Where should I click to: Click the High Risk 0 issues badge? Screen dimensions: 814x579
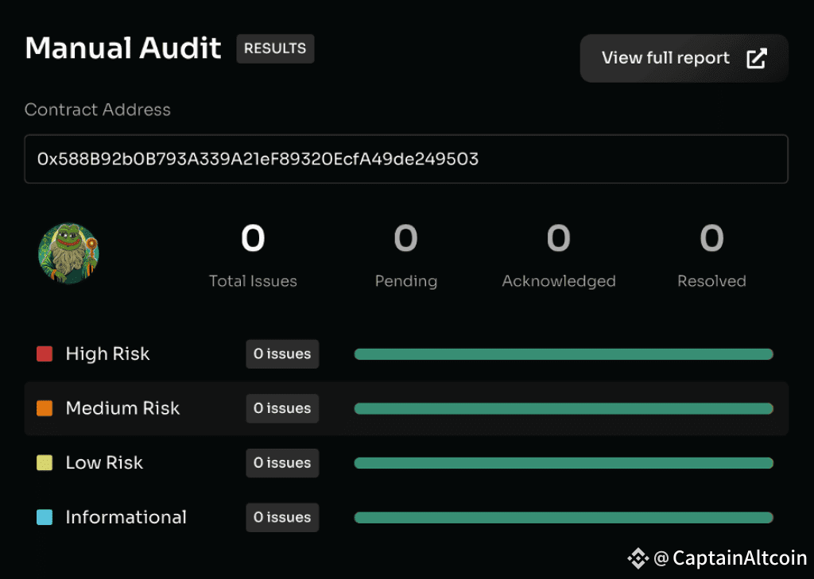[x=282, y=354]
